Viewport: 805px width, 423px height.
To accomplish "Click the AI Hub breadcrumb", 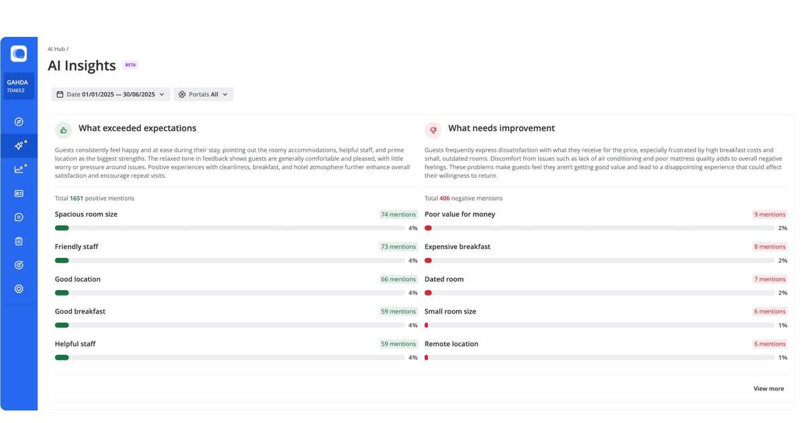I will [56, 49].
